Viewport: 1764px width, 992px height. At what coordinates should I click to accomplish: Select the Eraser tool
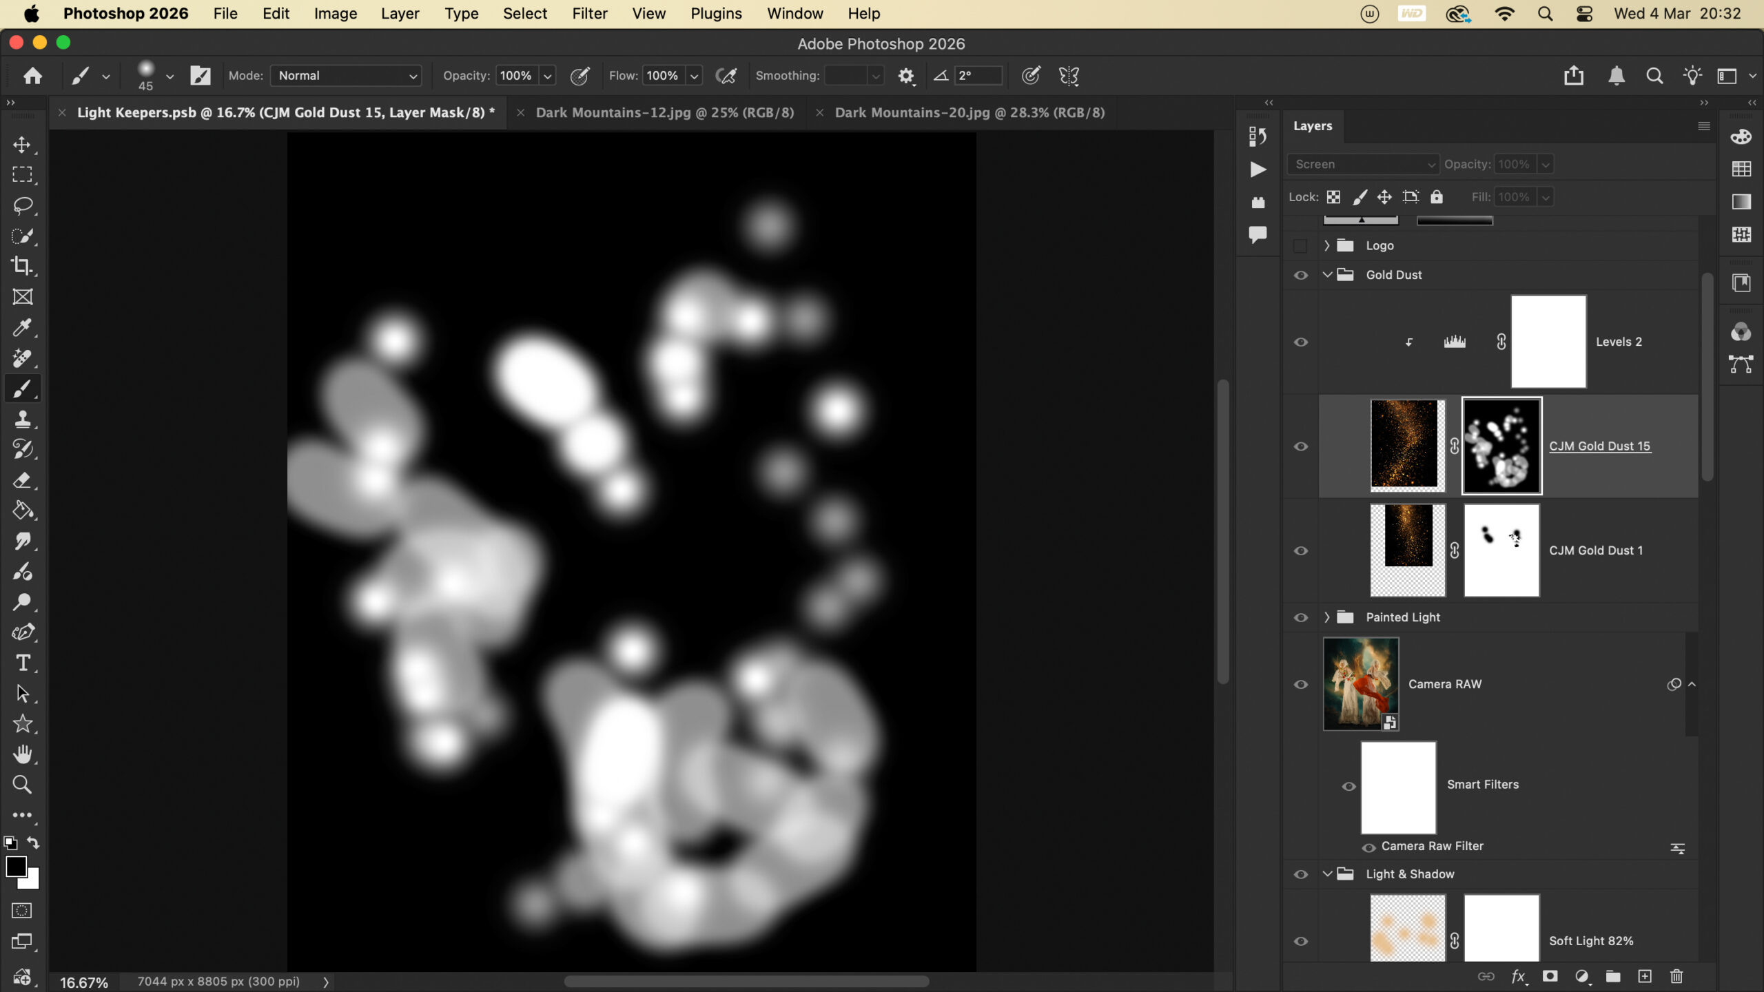tap(22, 480)
